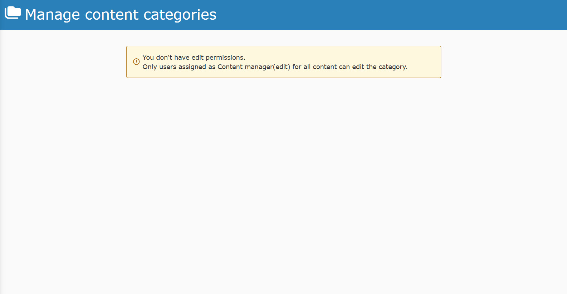The image size is (567, 294).
Task: Click an empty area of the blue header bar
Action: point(394,15)
